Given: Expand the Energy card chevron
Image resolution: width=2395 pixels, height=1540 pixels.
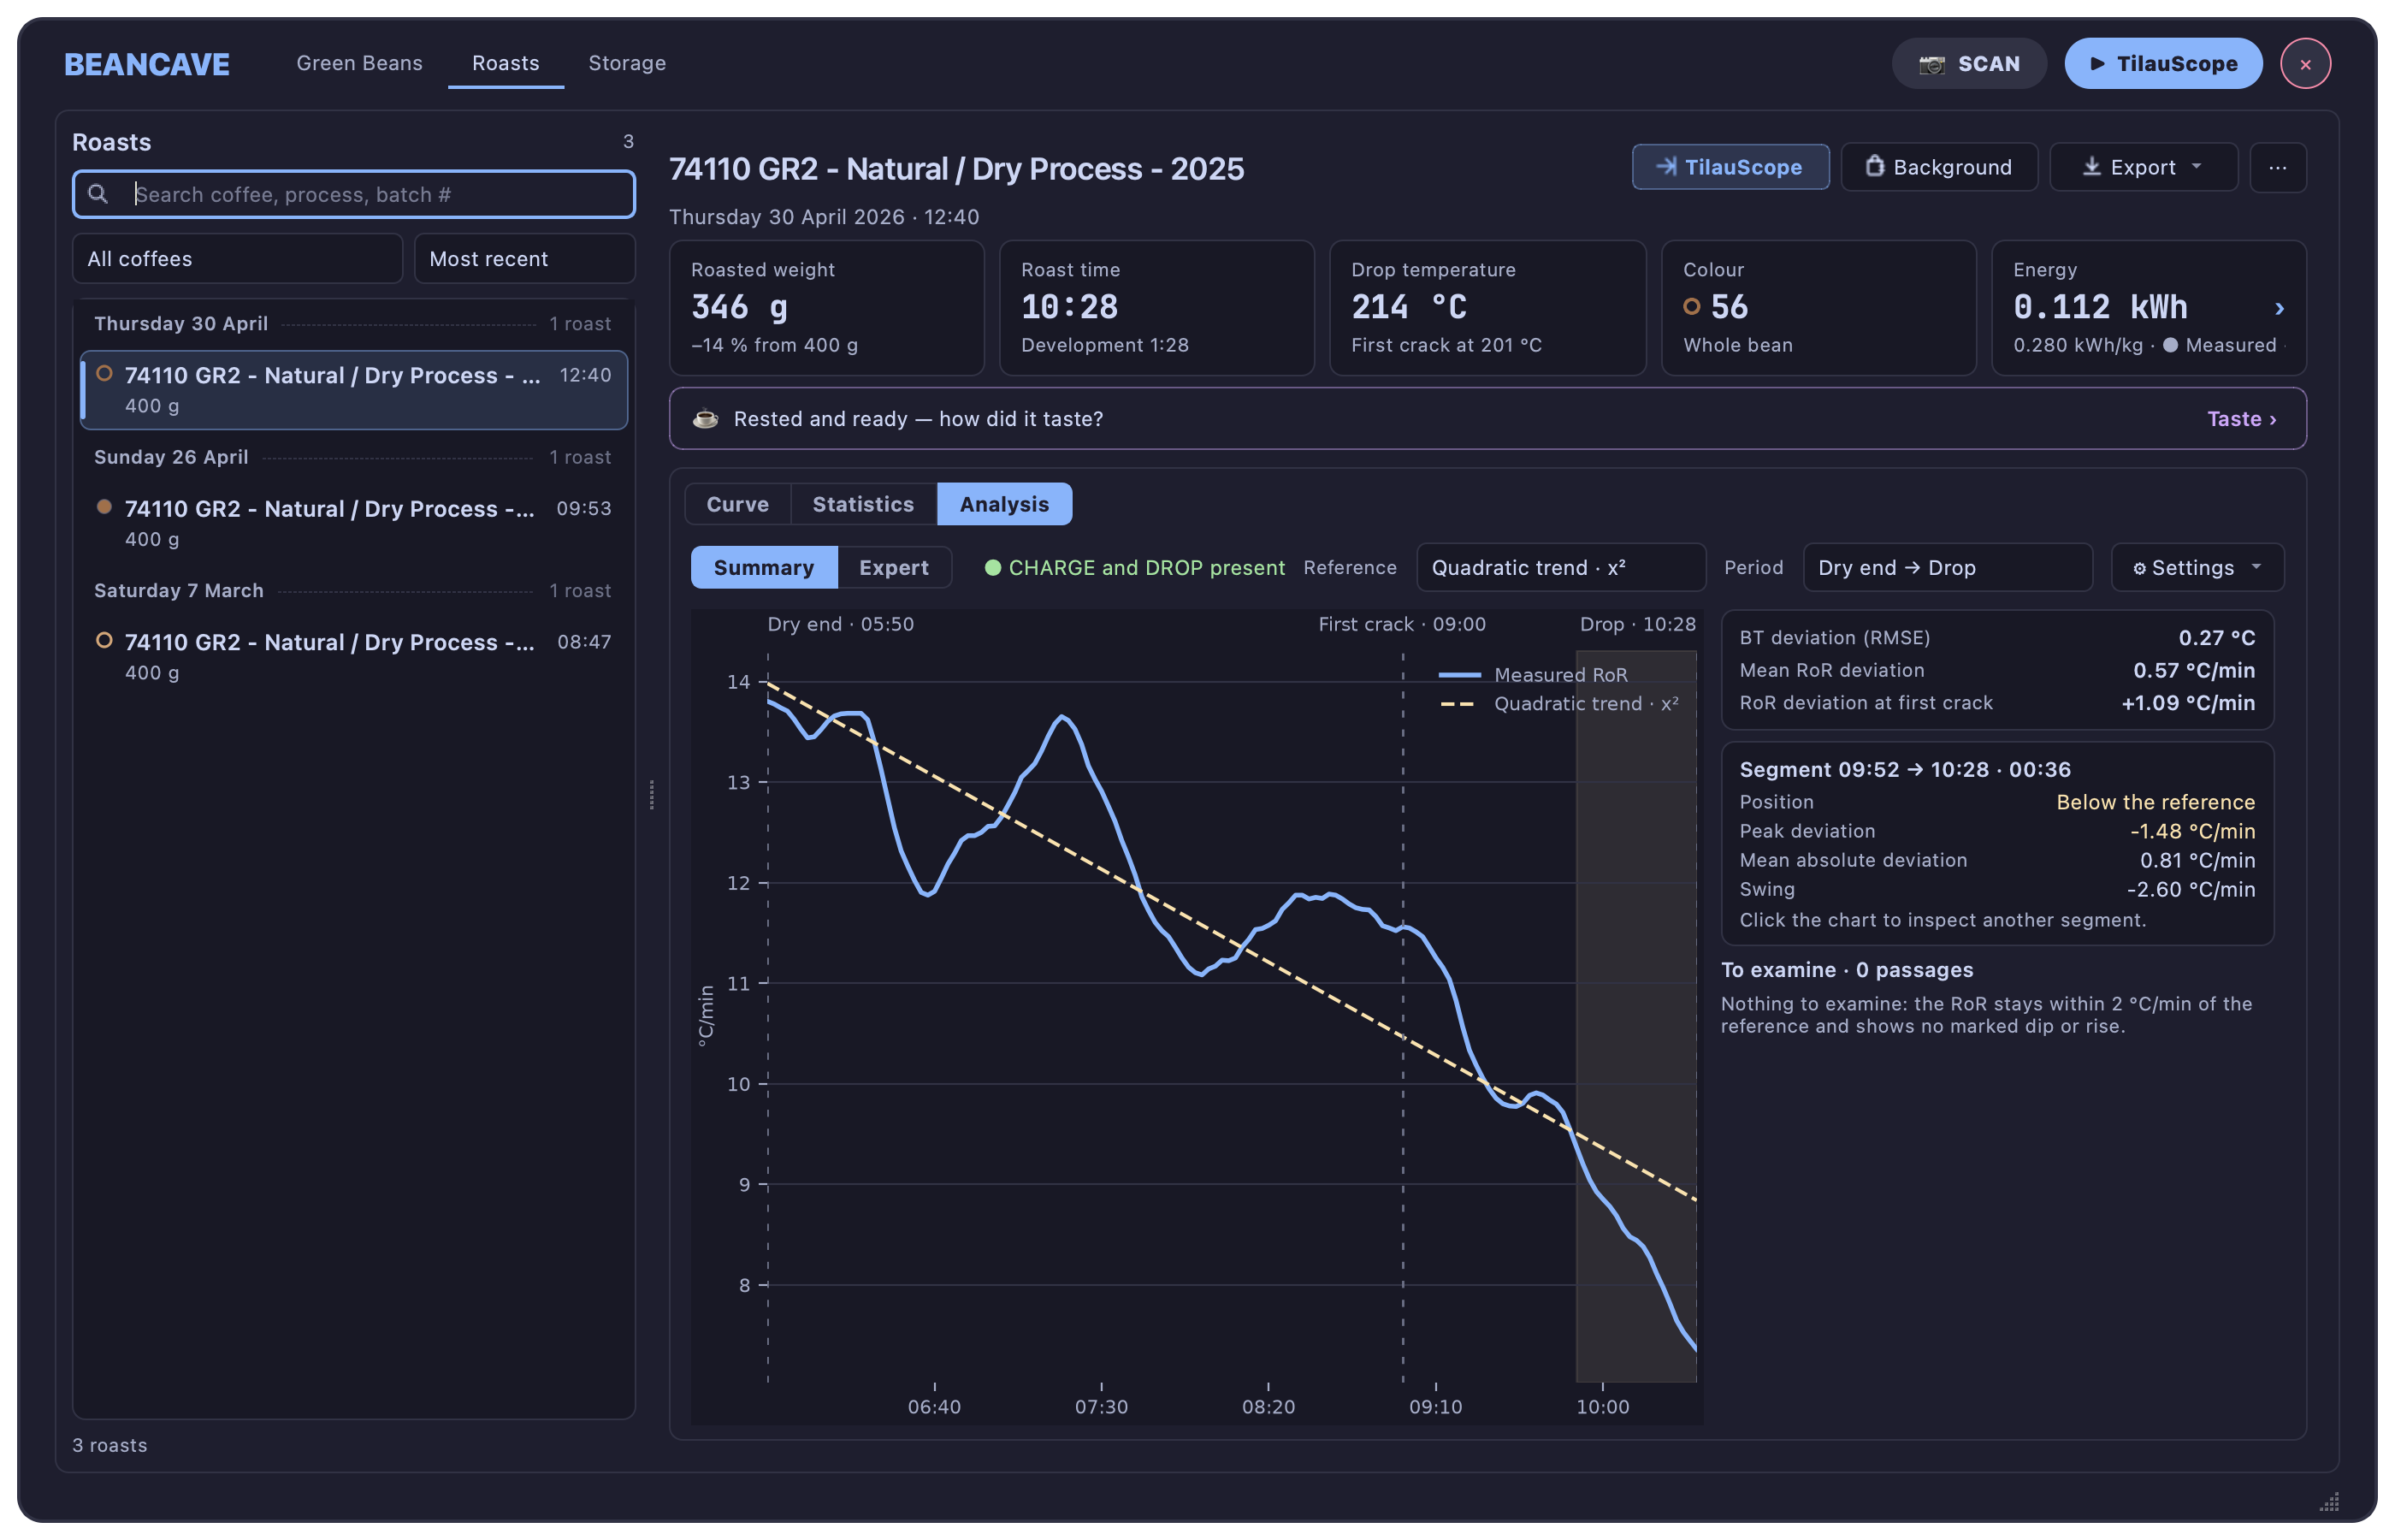Looking at the screenshot, I should coord(2279,309).
